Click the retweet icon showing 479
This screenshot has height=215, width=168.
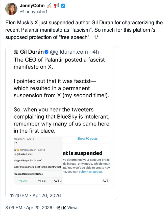click(x=21, y=181)
